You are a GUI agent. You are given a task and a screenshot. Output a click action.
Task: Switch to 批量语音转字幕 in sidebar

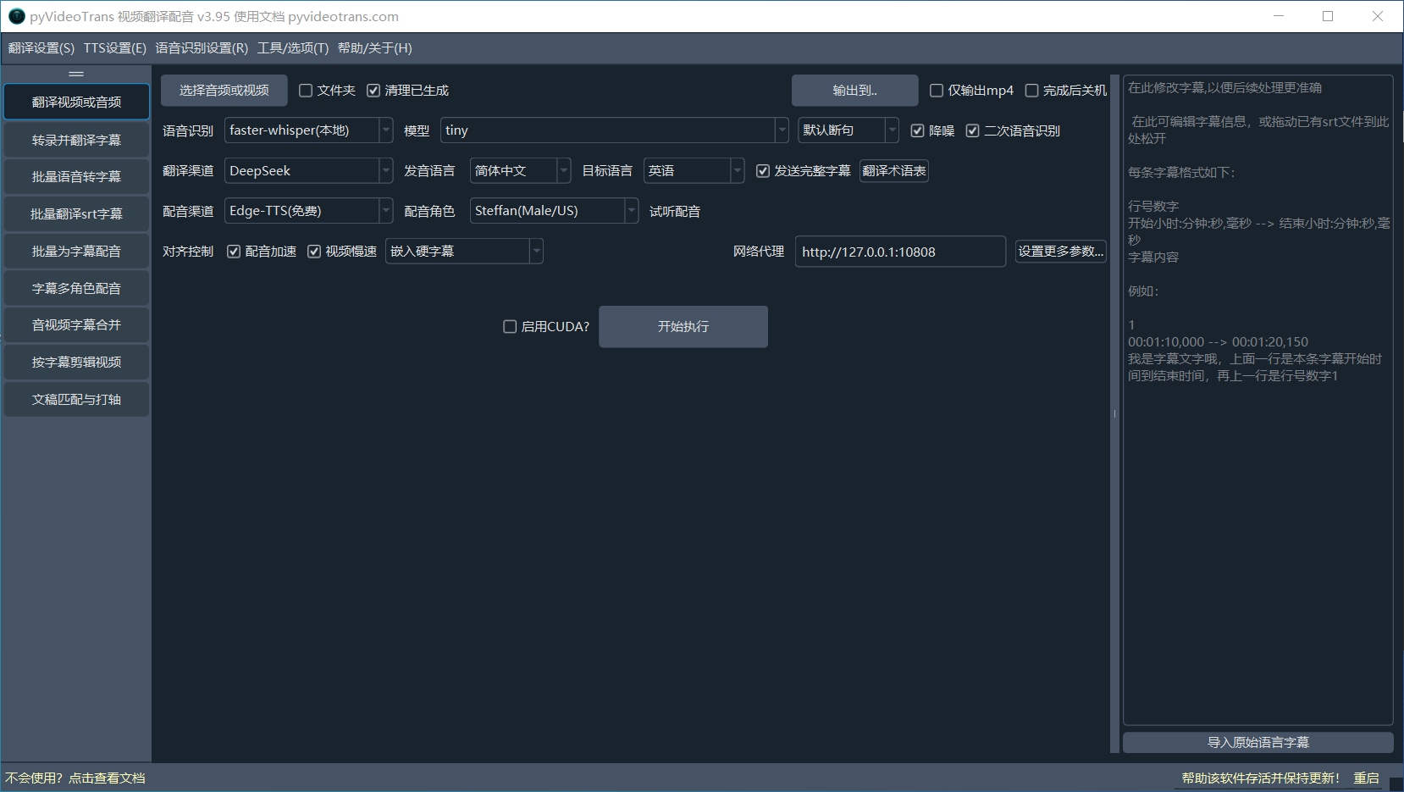(76, 177)
